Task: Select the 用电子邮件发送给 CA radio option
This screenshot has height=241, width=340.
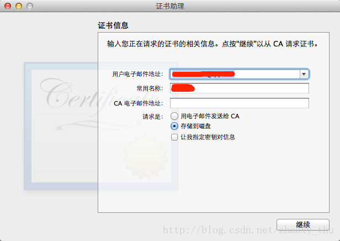Action: tap(174, 116)
